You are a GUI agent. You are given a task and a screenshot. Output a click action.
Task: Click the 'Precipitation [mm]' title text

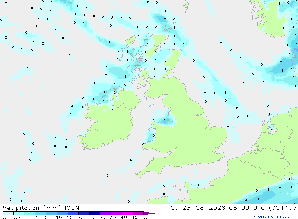31,208
